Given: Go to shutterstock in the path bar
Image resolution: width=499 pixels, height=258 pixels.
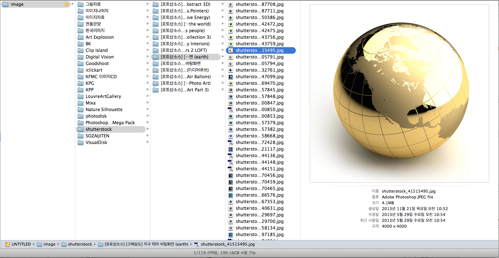Looking at the screenshot, I should (x=80, y=244).
